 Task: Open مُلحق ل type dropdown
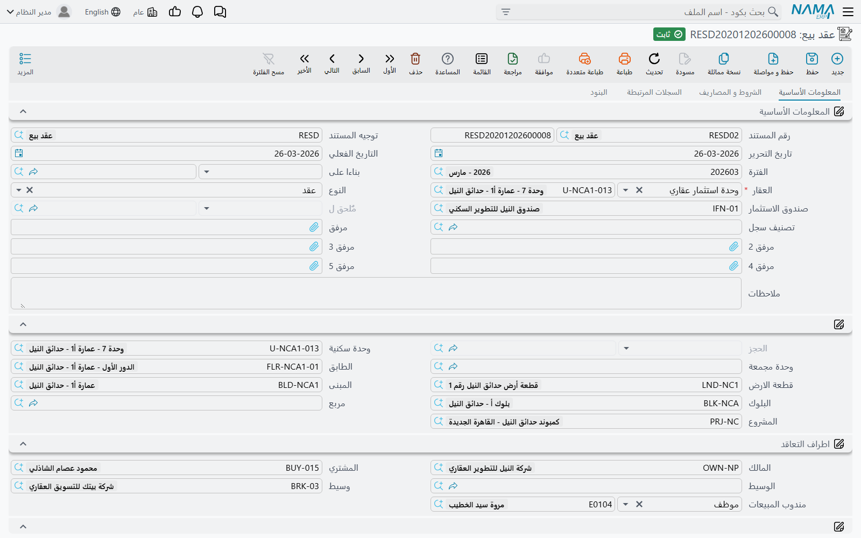[207, 208]
